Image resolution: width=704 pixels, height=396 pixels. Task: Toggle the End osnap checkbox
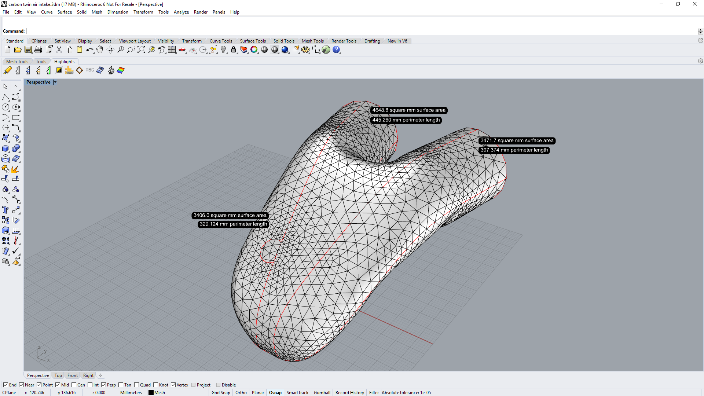[x=5, y=385]
